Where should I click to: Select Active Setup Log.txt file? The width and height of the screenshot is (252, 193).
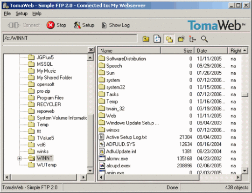(x=170, y=137)
